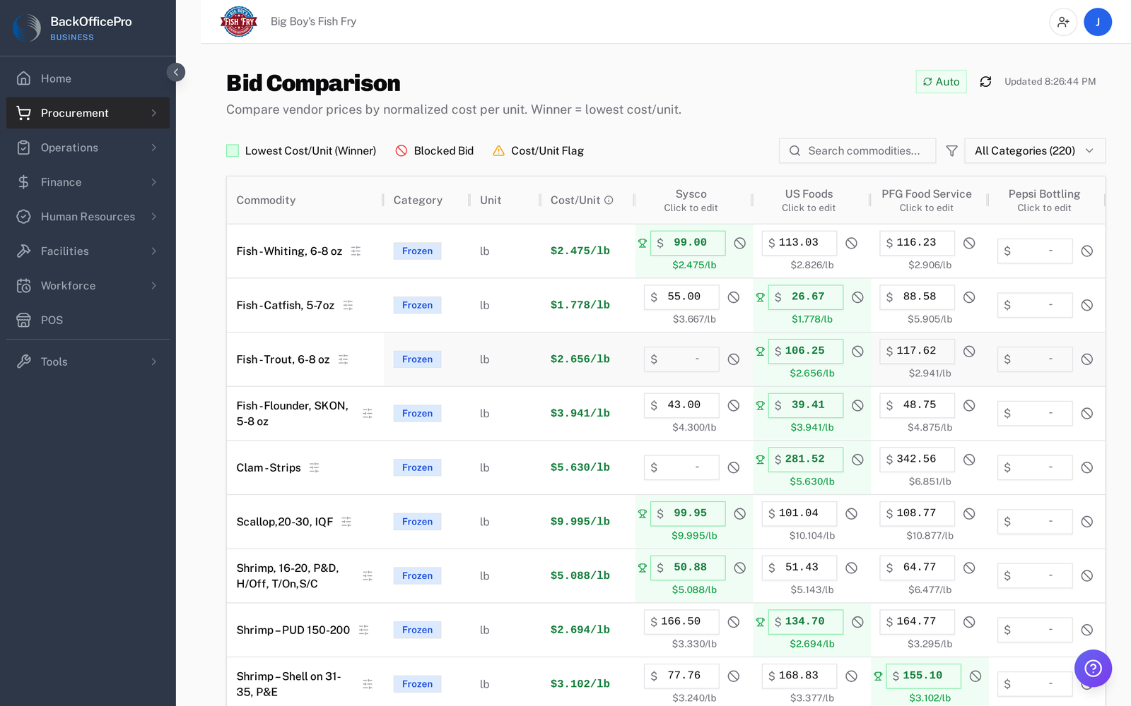Click the trophy icon on Catfish US Foods bid
Viewport: 1131px width, 706px height.
[x=760, y=297]
